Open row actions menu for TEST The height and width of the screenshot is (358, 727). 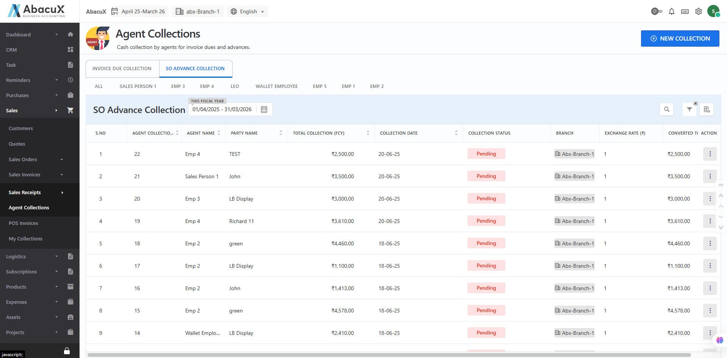pyautogui.click(x=710, y=154)
